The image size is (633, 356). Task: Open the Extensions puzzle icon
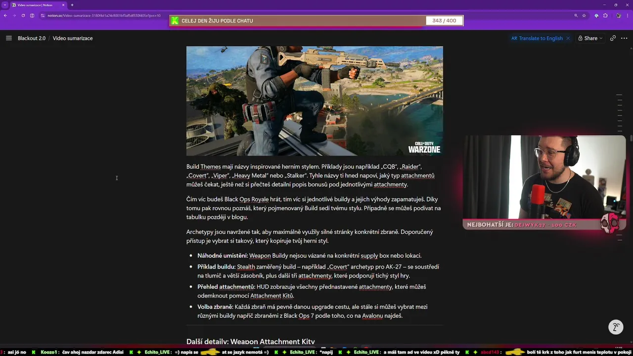605,15
